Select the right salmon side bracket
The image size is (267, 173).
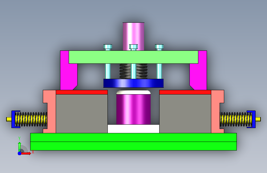click(216, 111)
